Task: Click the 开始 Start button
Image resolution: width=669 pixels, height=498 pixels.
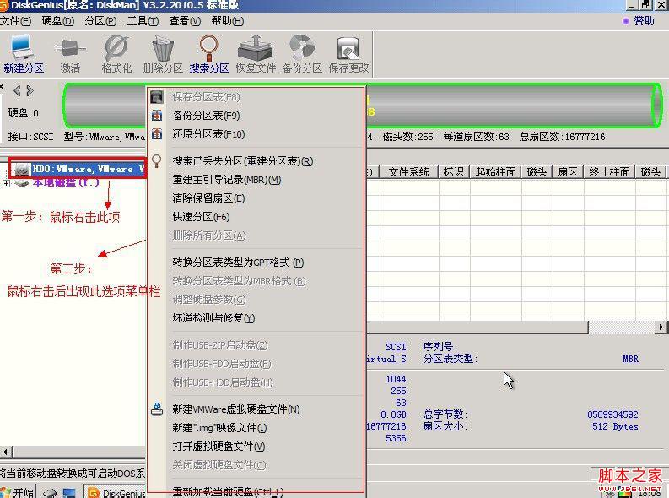Action: (x=17, y=491)
